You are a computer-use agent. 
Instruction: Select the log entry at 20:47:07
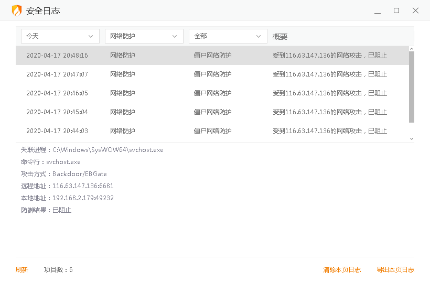click(x=210, y=74)
